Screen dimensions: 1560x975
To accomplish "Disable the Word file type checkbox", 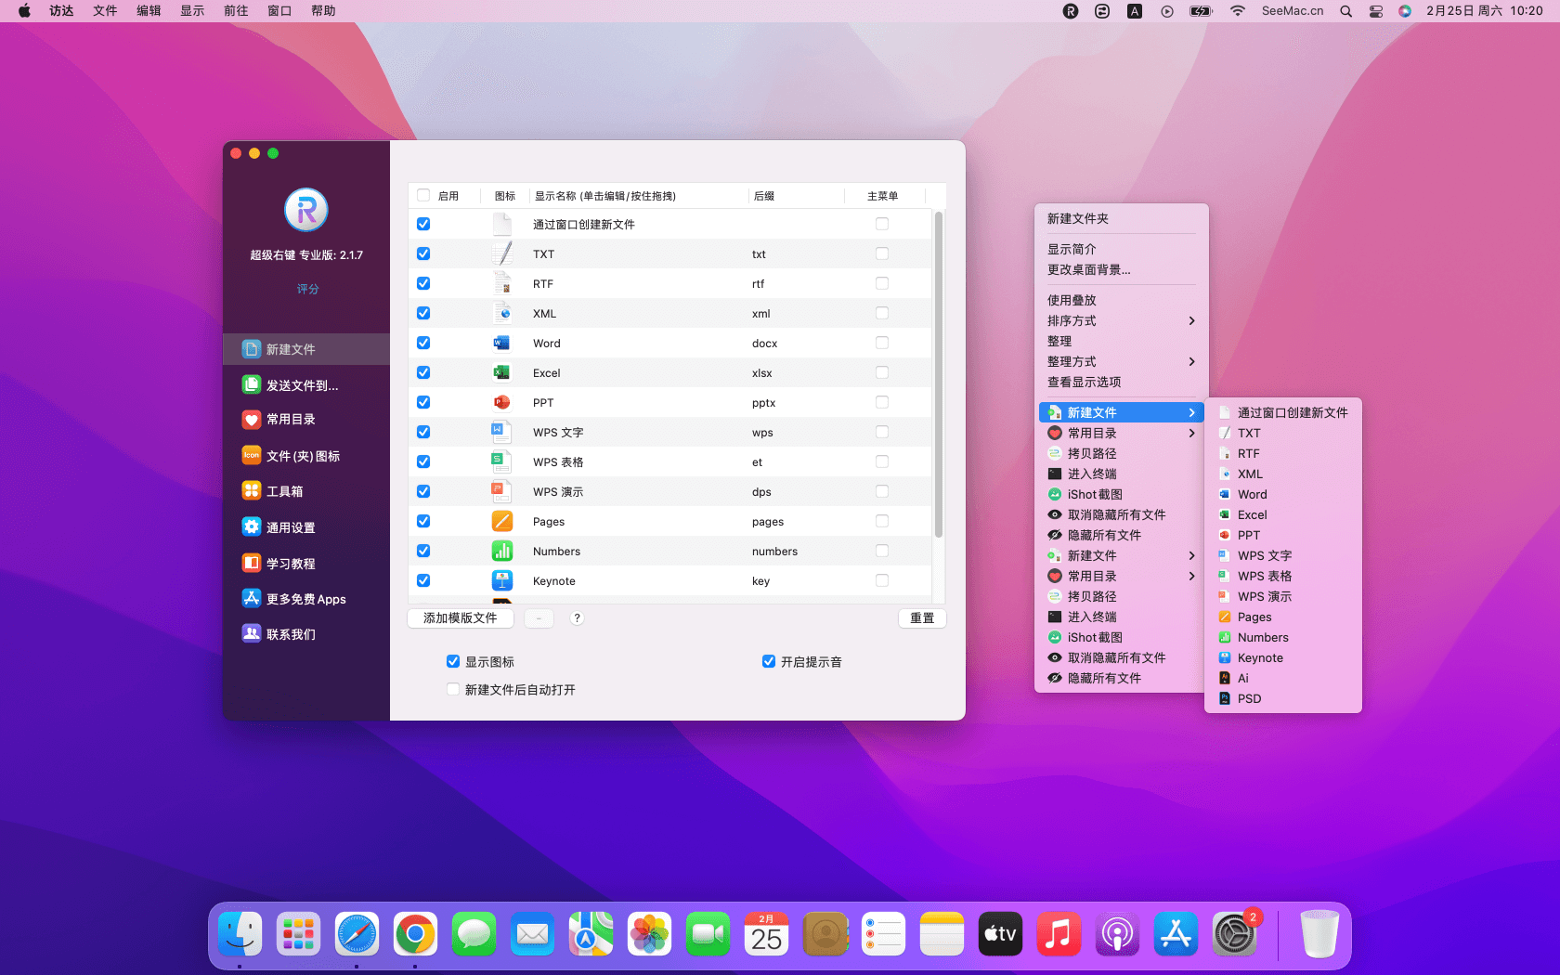I will tap(423, 343).
